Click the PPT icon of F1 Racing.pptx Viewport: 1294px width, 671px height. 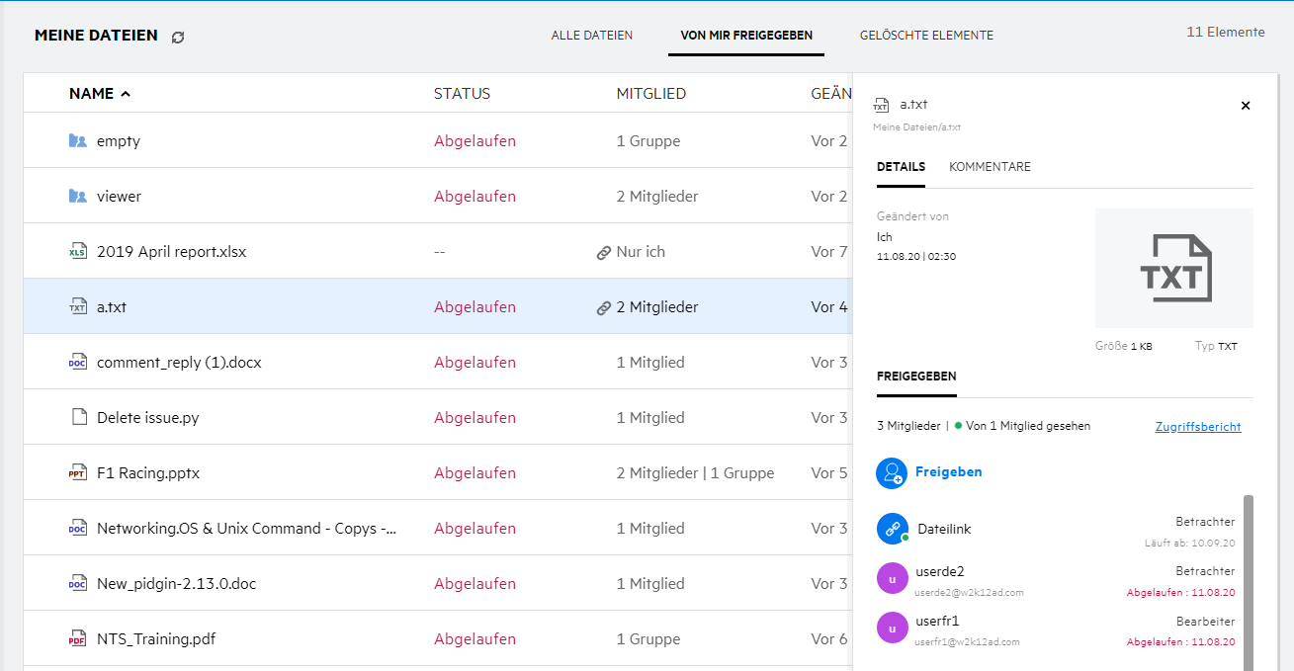pyautogui.click(x=78, y=473)
